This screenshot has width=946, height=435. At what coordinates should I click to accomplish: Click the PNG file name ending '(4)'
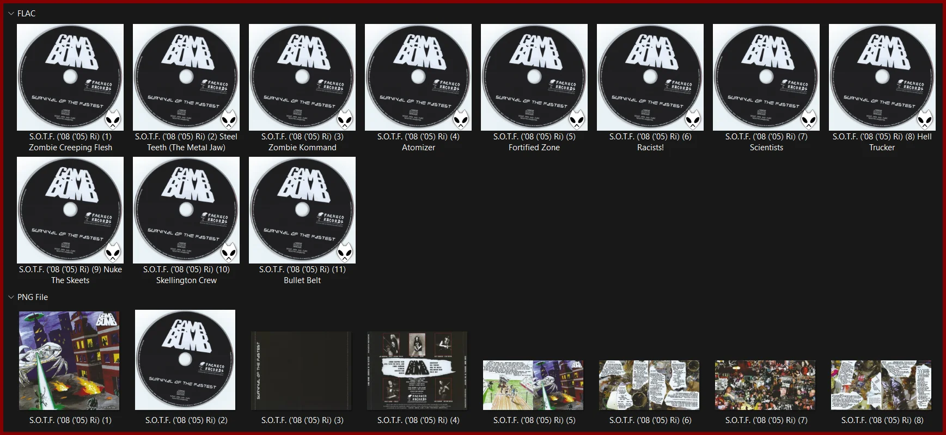point(418,420)
